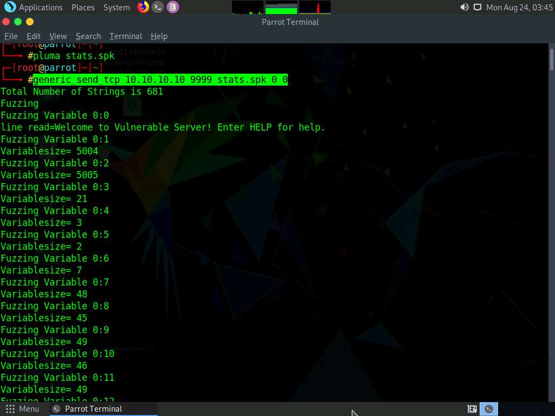Screen dimensions: 555x416
Task: Open the CPU system monitor graph
Action: coord(247,7)
